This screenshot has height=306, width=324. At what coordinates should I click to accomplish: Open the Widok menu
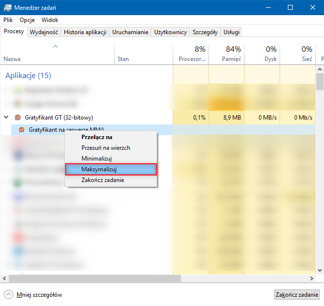coord(50,20)
